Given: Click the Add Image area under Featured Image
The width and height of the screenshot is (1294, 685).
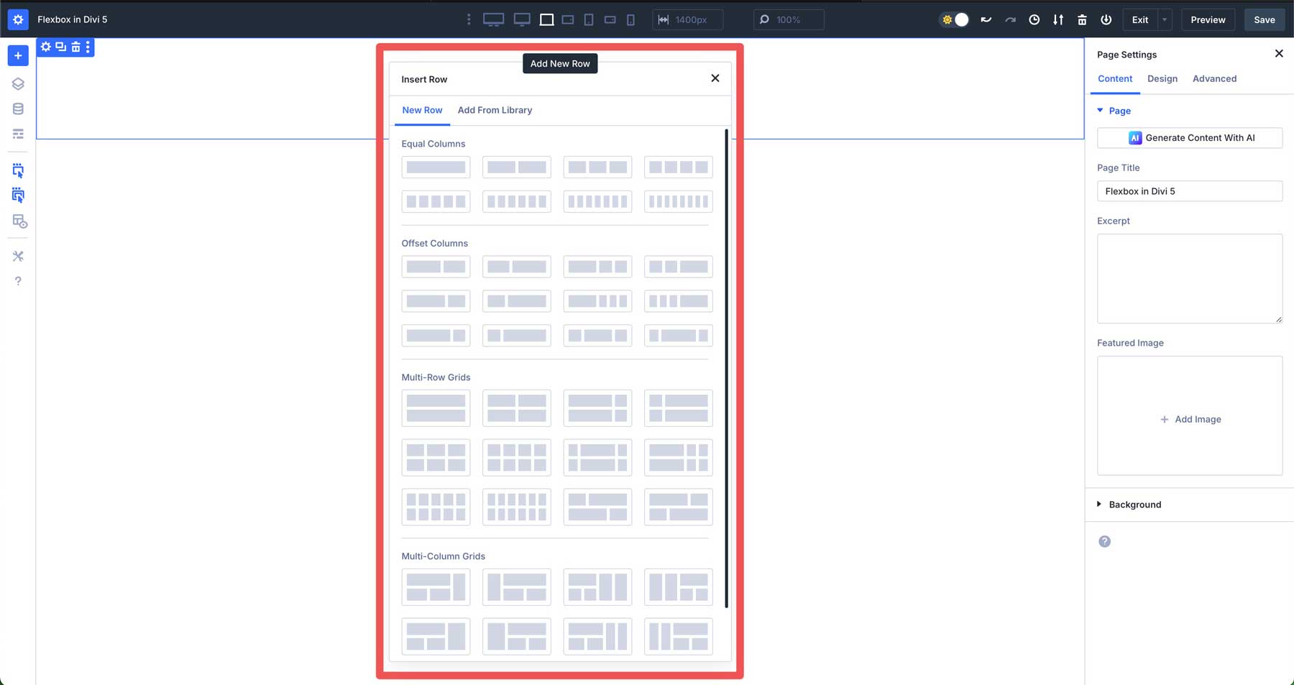Looking at the screenshot, I should [x=1190, y=418].
